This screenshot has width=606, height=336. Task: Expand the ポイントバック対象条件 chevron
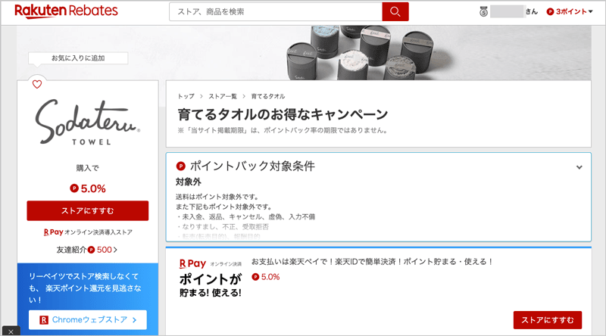click(579, 167)
